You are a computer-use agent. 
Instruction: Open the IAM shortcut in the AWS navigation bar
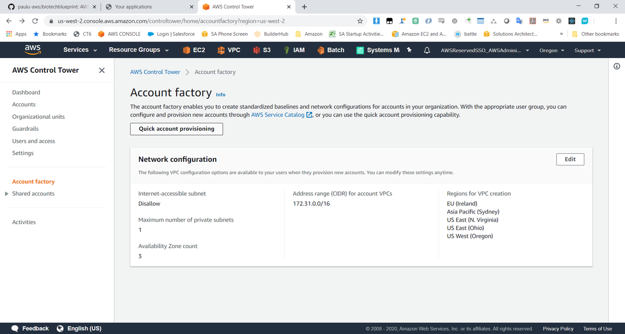[294, 50]
